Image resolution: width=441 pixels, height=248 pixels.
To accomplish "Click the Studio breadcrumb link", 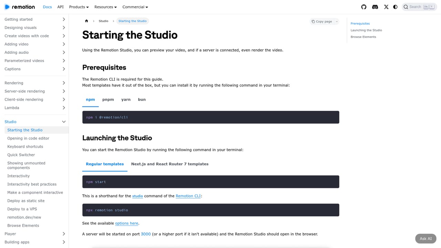I will tap(103, 21).
